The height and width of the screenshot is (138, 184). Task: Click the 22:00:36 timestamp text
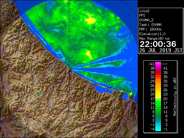point(158,44)
